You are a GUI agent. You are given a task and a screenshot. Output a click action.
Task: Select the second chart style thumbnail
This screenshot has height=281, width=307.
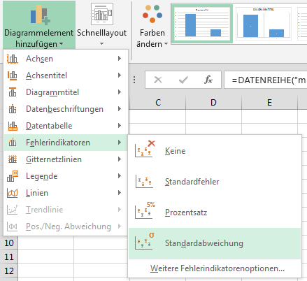(264, 24)
